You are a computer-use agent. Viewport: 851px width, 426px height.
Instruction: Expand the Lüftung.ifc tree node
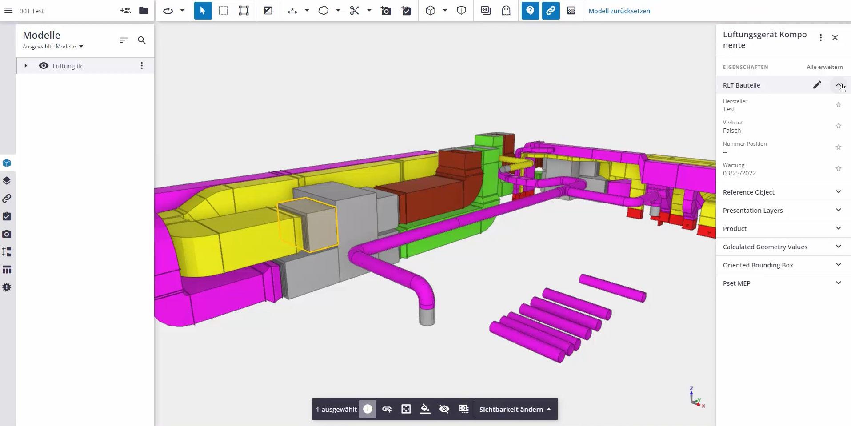point(26,66)
